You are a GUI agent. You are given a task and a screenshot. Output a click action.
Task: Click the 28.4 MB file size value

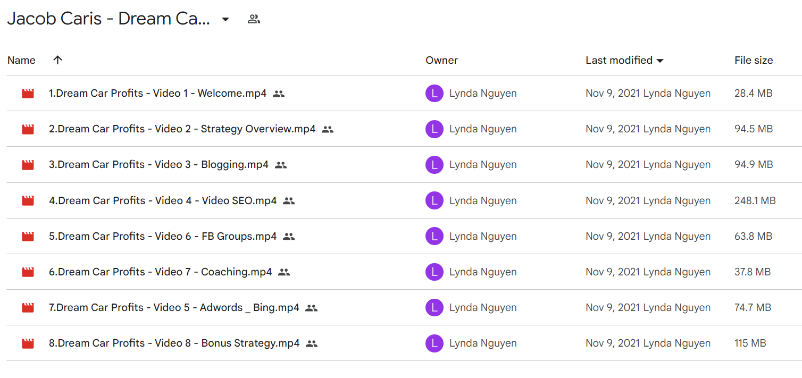[x=753, y=93]
